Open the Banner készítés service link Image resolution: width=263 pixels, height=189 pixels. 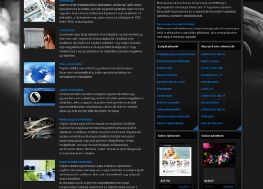point(167,75)
